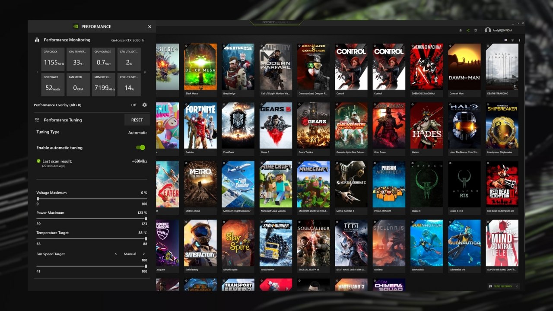Adjust the Temperature Target slider
Image resolution: width=553 pixels, height=311 pixels.
(x=92, y=238)
